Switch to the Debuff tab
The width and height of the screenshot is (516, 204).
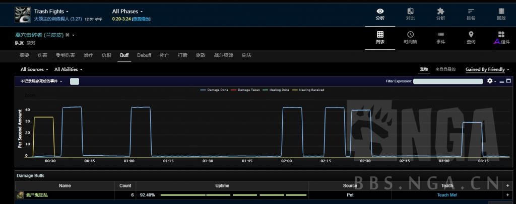click(144, 55)
